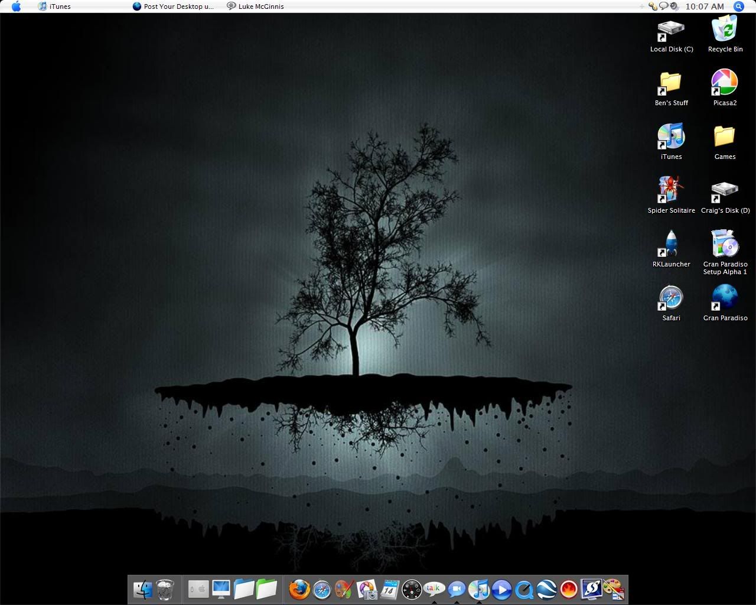The width and height of the screenshot is (756, 605).
Task: Open the photo camera app in the dock
Action: click(367, 589)
